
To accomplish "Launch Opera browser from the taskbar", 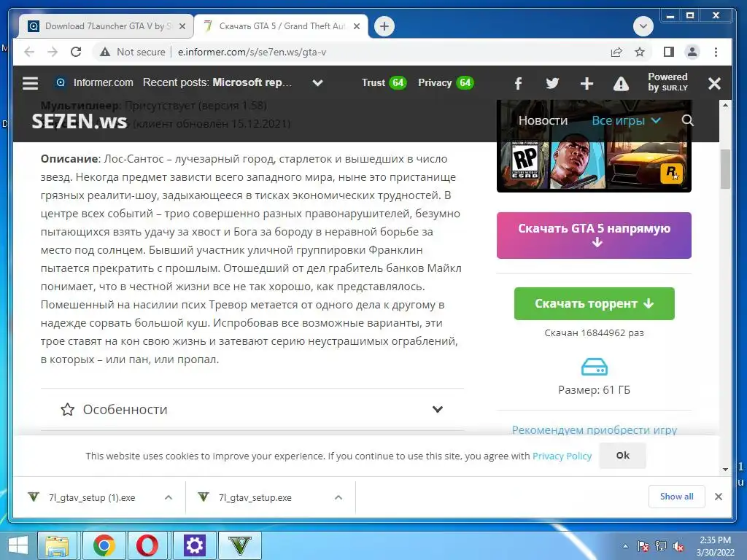I will tap(147, 545).
